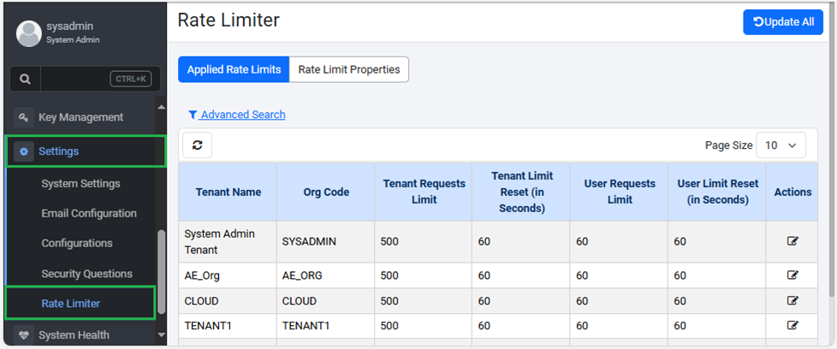Click the 500 value in CLOUD row

click(x=389, y=301)
